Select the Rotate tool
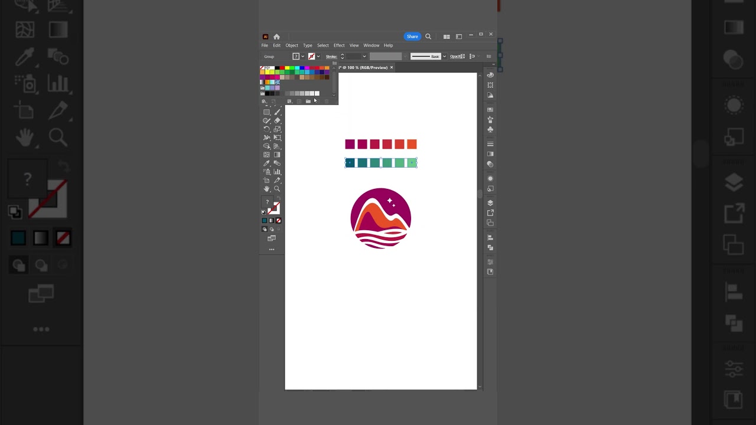The width and height of the screenshot is (756, 425). tap(267, 129)
